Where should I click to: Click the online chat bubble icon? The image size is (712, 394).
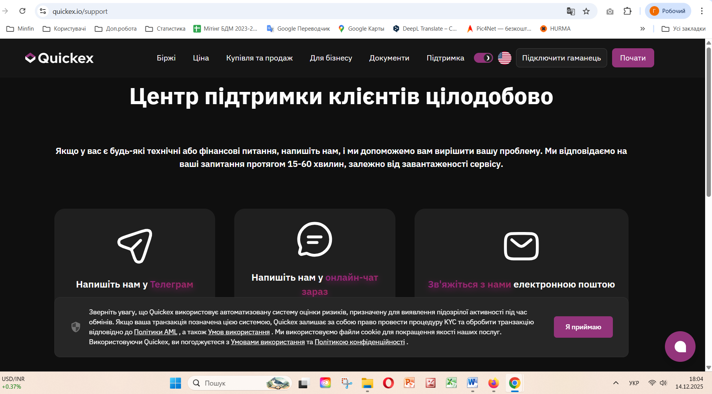click(315, 239)
